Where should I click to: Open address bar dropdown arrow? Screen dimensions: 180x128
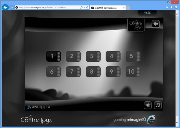point(84,7)
